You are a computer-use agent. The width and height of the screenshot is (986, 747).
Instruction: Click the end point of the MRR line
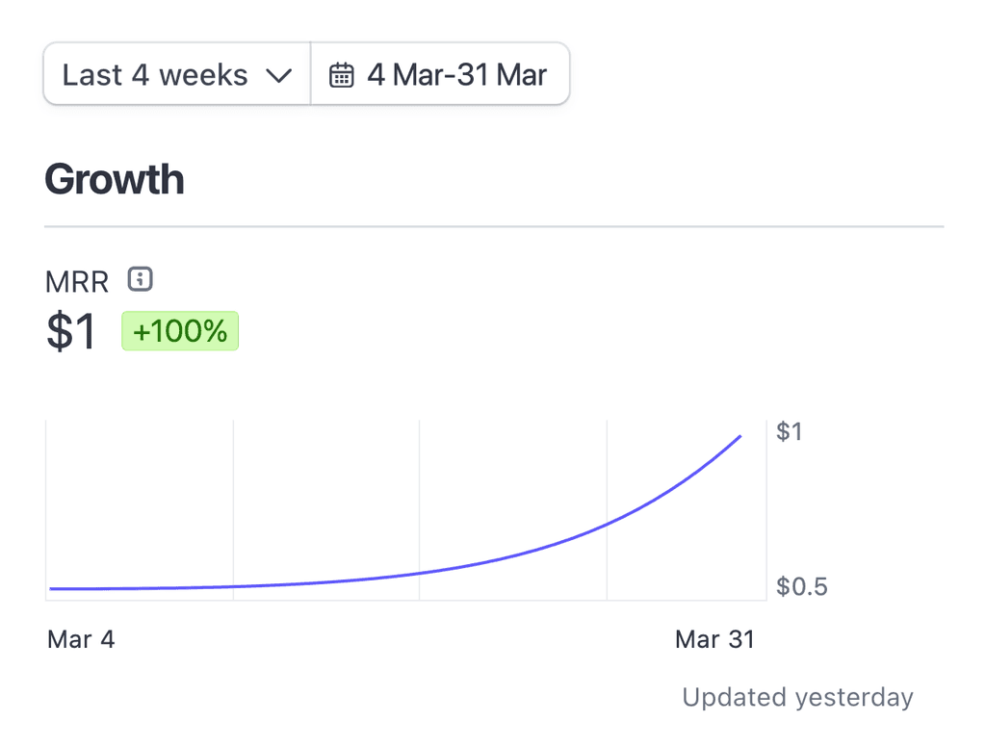click(x=740, y=436)
